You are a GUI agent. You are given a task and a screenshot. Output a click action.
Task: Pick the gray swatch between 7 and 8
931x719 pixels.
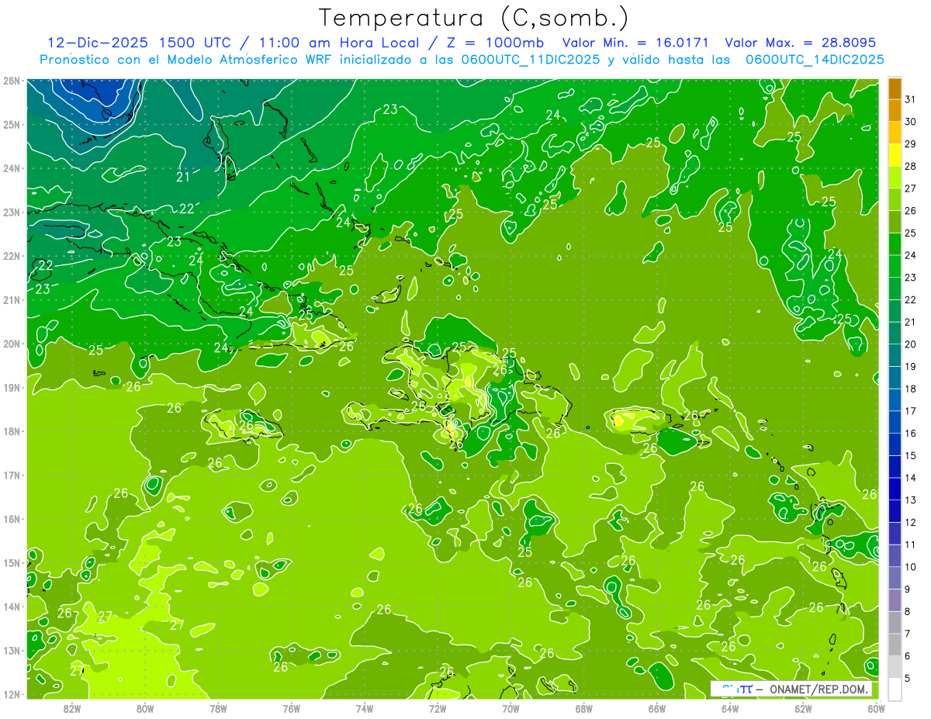tap(895, 622)
